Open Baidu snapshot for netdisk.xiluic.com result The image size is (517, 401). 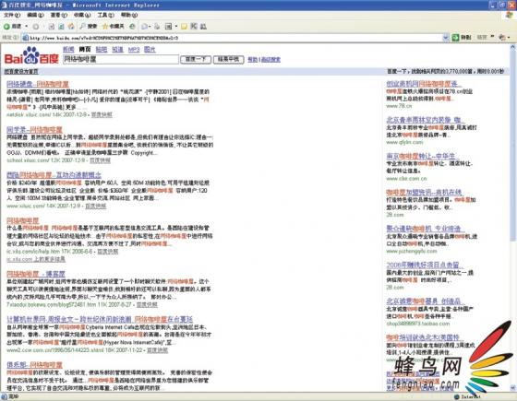click(x=102, y=115)
